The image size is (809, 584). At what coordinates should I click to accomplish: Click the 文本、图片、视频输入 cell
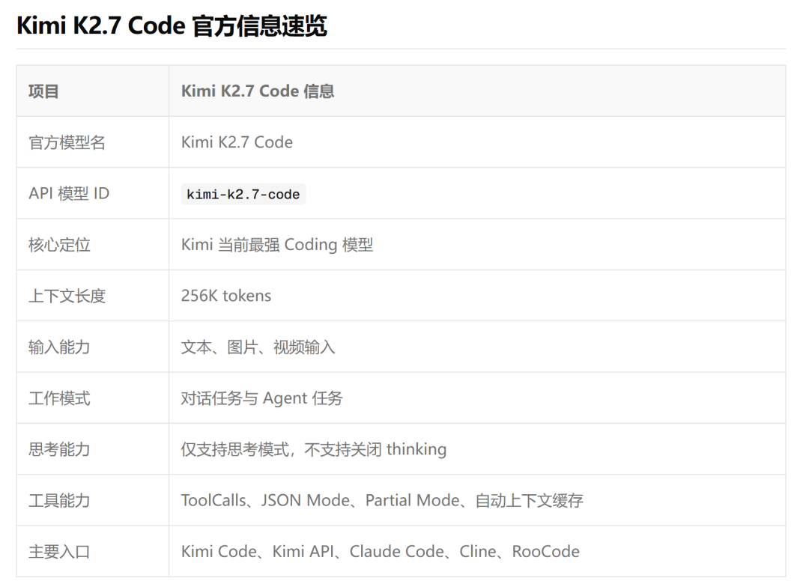pyautogui.click(x=258, y=347)
